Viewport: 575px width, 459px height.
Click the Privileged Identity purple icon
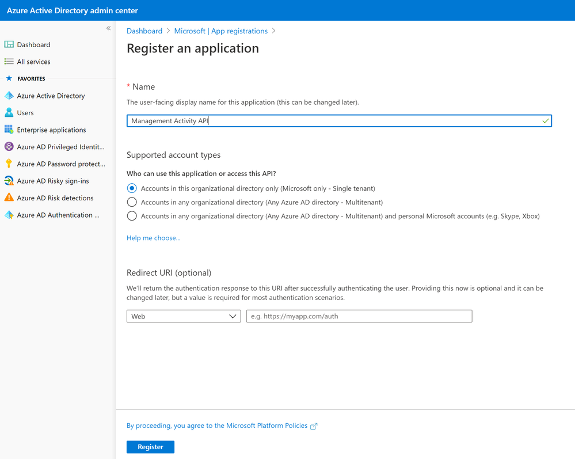coord(9,147)
